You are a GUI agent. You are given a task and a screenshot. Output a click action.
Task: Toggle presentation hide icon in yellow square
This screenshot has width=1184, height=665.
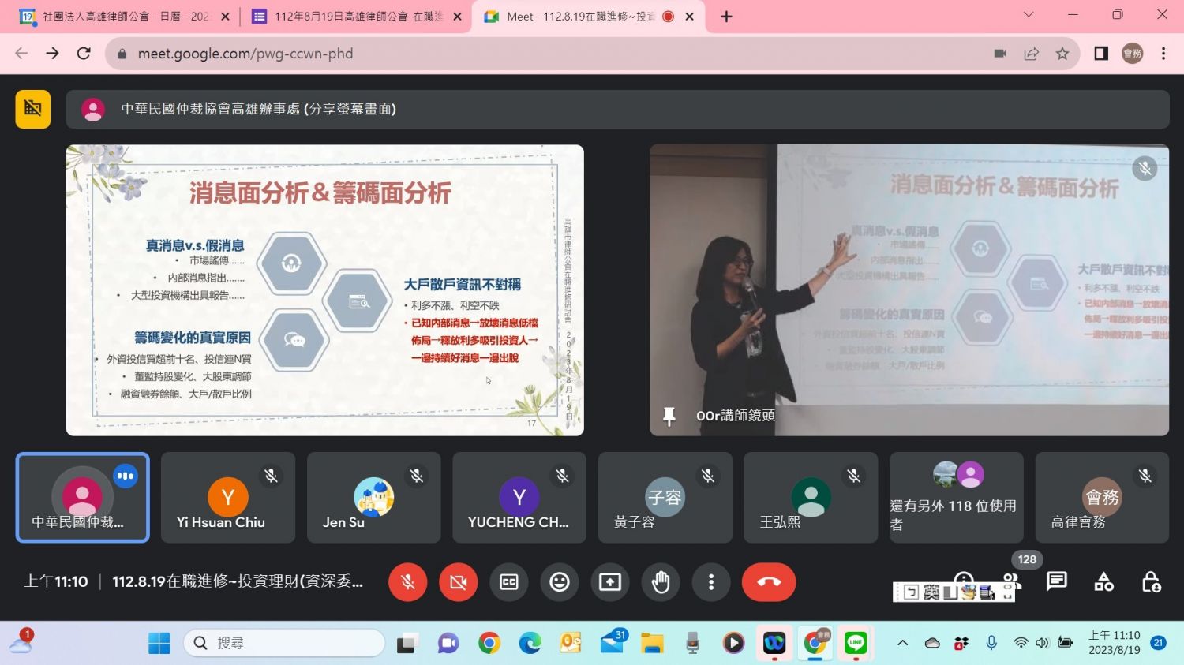pyautogui.click(x=33, y=109)
